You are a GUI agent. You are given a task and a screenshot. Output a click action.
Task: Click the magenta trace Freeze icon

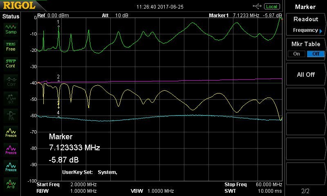11,149
